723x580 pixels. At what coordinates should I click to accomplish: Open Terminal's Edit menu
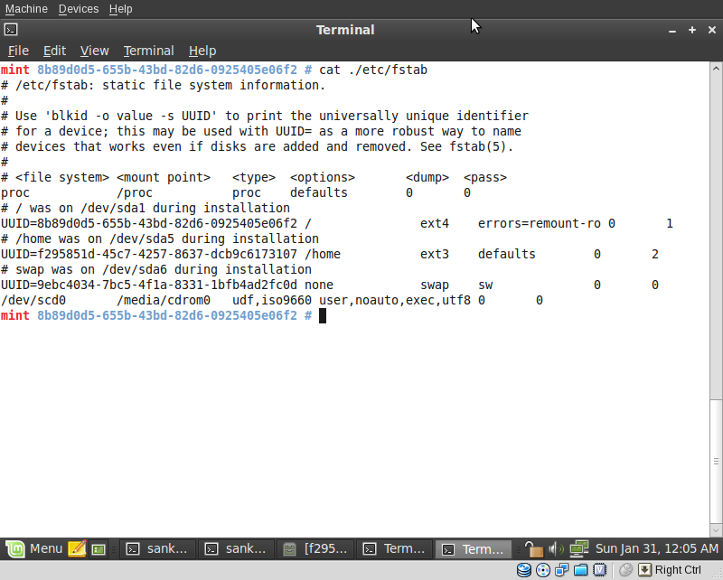point(54,51)
